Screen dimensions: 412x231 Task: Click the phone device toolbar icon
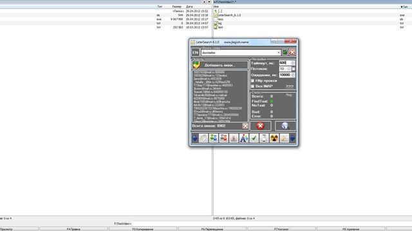point(264,138)
